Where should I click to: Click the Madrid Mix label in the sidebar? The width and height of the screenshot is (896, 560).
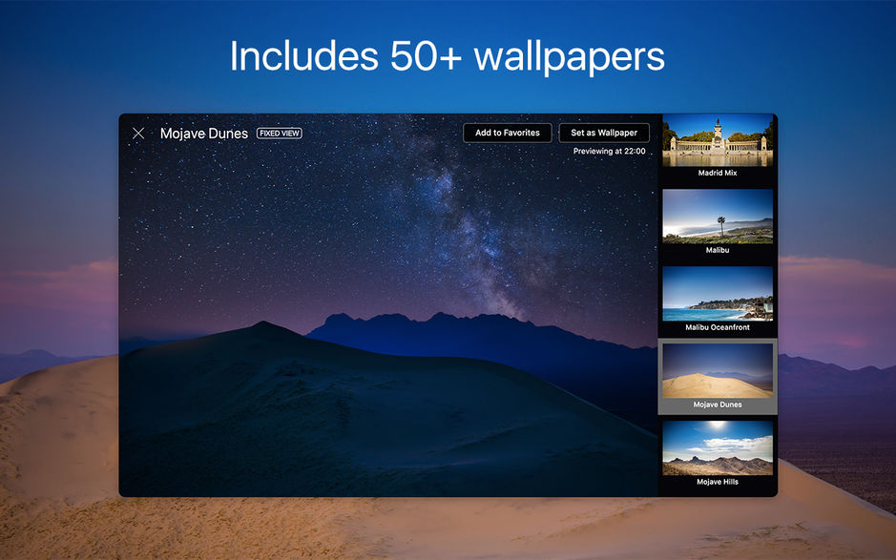click(x=717, y=173)
